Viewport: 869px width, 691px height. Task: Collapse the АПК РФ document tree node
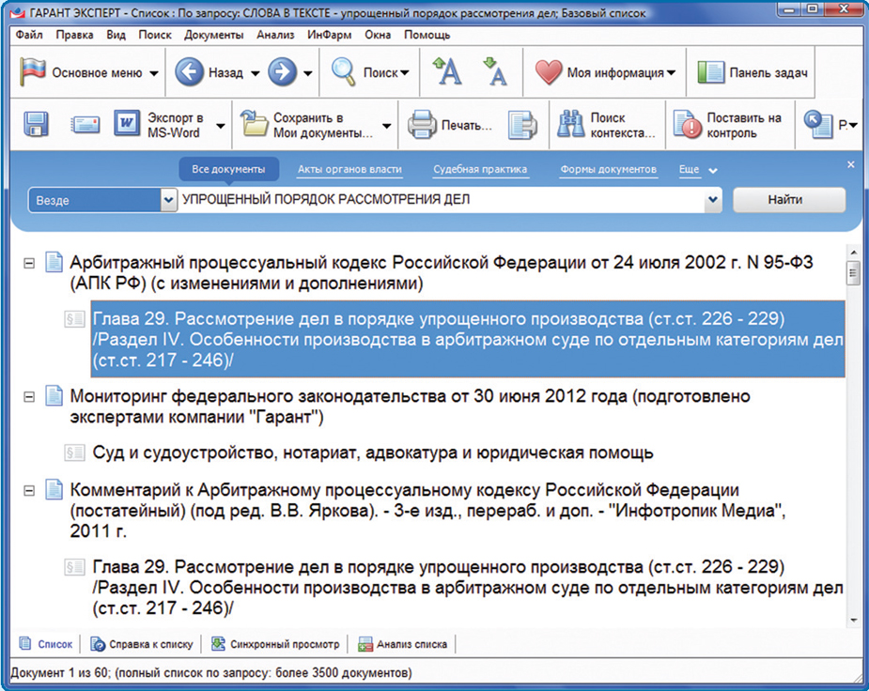coord(30,264)
